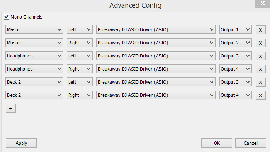Delete the Headphones Left row with X
This screenshot has width=270, height=152.
[261, 56]
